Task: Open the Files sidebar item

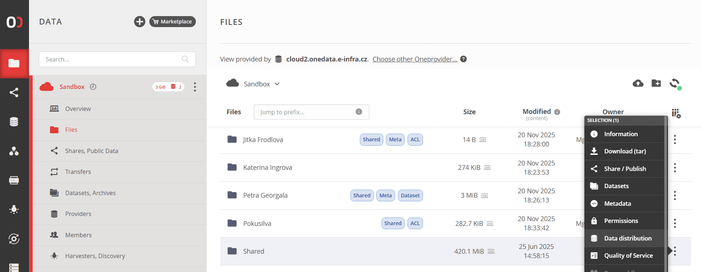Action: pos(120,130)
